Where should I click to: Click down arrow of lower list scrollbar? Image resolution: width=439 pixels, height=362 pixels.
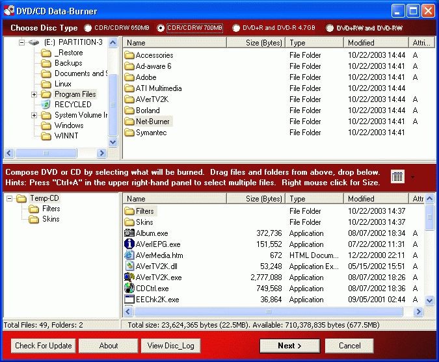(x=429, y=301)
